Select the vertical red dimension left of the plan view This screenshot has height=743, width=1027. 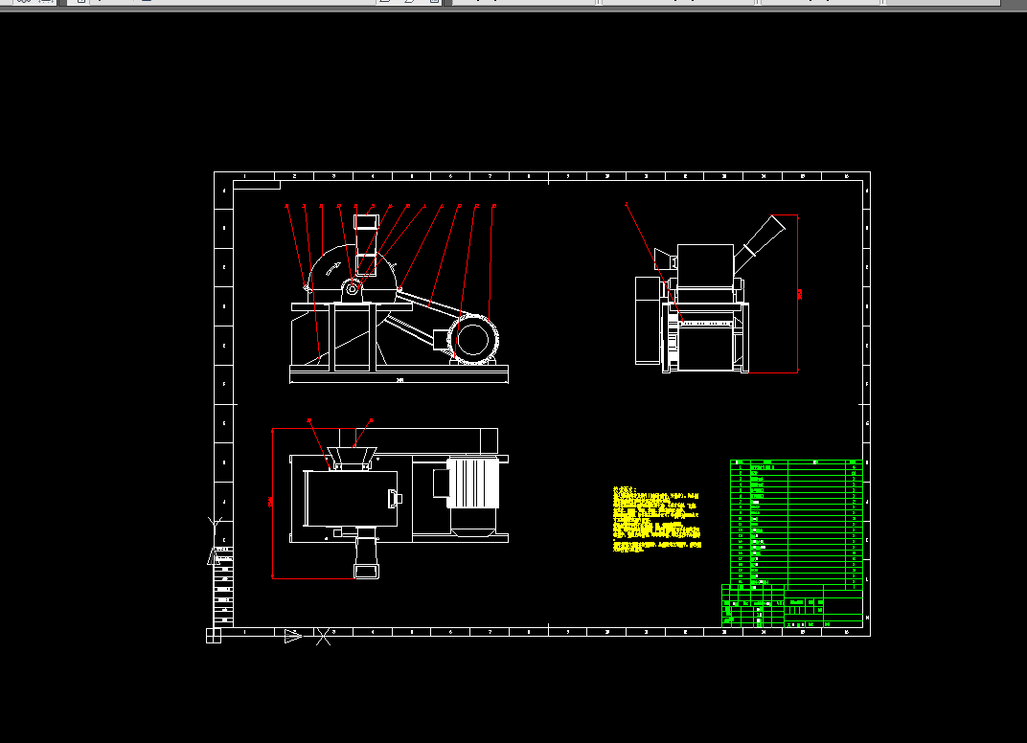(271, 503)
